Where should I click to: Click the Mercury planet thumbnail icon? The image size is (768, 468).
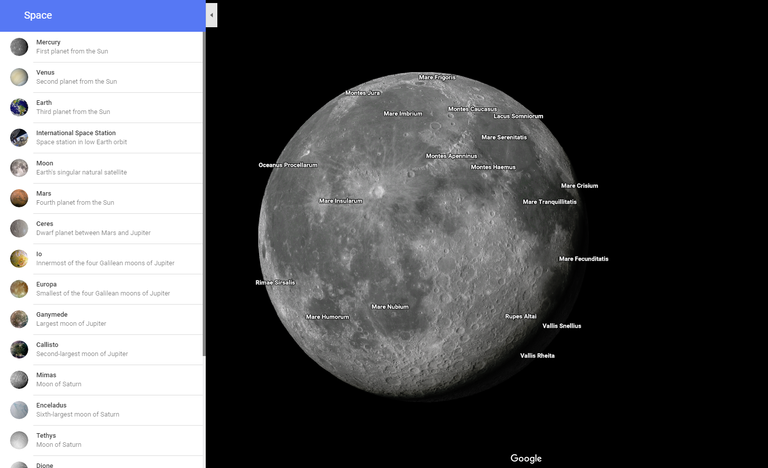point(19,47)
